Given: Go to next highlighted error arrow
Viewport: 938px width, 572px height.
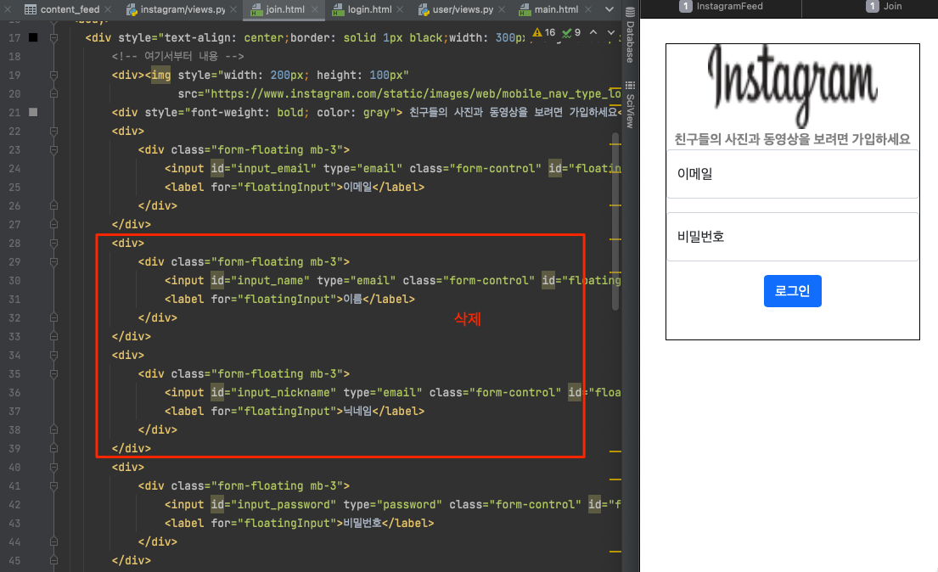Looking at the screenshot, I should coord(611,32).
